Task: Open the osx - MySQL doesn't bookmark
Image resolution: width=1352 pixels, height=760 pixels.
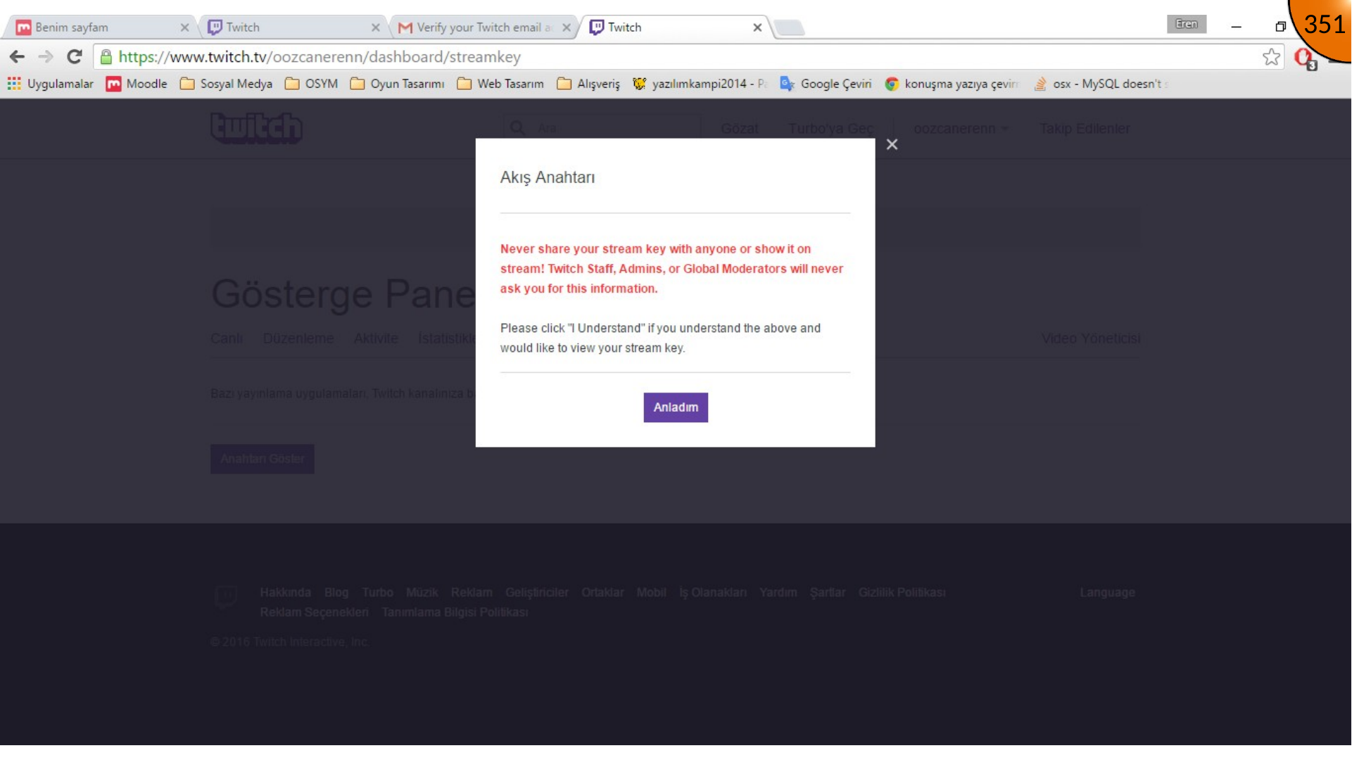Action: click(1101, 84)
